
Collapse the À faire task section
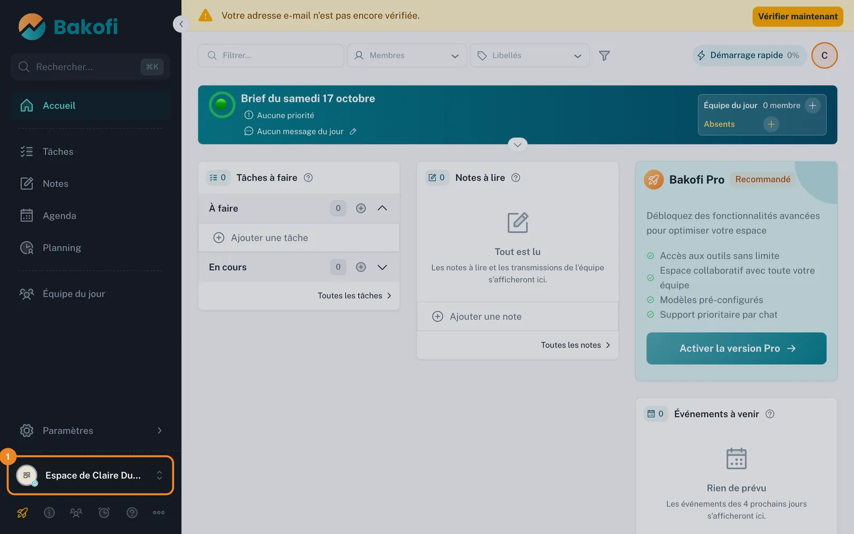pos(382,208)
